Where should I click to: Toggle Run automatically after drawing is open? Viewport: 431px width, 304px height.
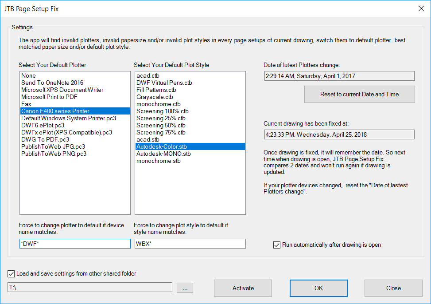(277, 245)
